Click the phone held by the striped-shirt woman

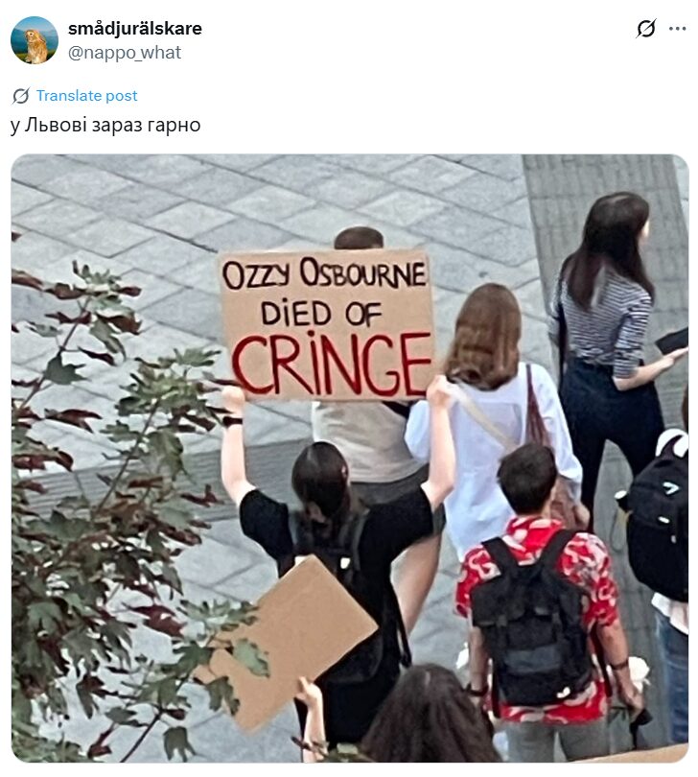point(672,341)
